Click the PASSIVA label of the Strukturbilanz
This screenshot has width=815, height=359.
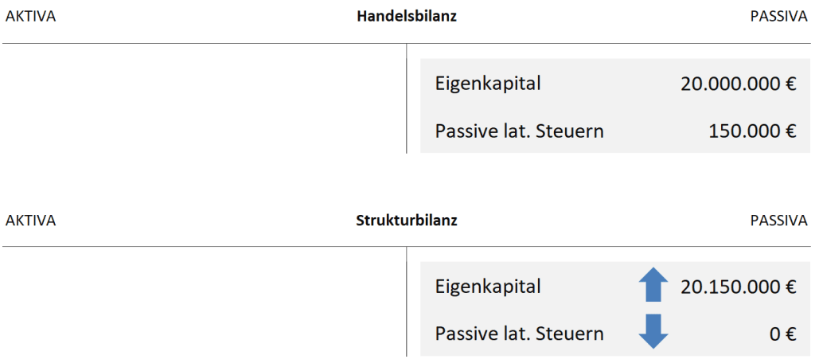pos(778,220)
